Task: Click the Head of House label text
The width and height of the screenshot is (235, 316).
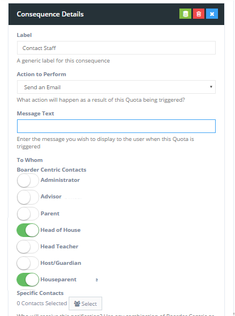Action: [x=60, y=230]
